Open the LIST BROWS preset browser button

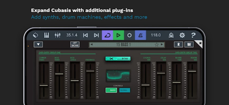75,44
